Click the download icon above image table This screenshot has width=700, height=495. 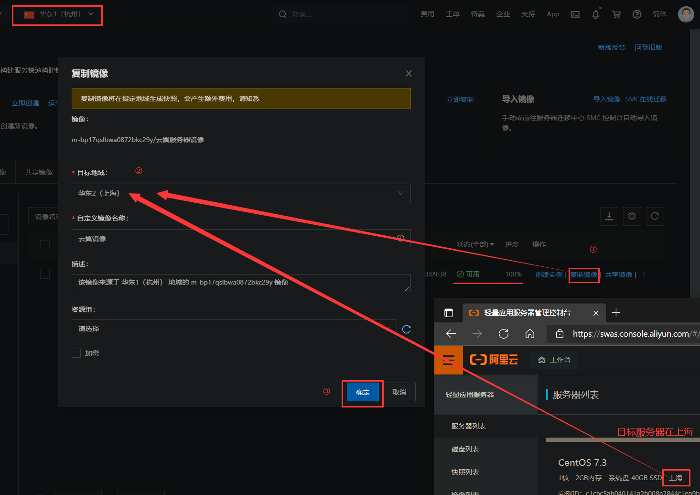pos(609,216)
